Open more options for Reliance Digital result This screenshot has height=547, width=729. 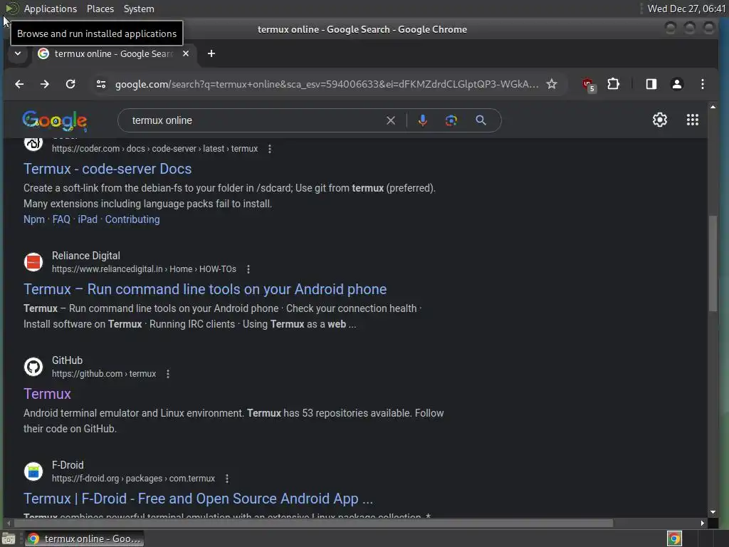click(248, 269)
